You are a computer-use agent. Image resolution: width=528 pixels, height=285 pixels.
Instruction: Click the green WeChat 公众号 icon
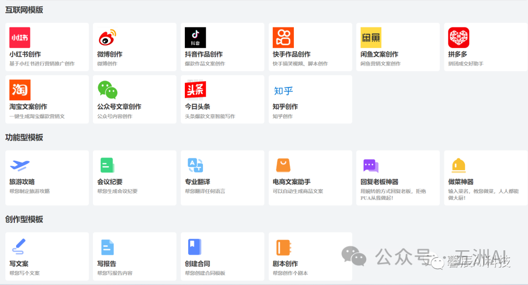[108, 90]
